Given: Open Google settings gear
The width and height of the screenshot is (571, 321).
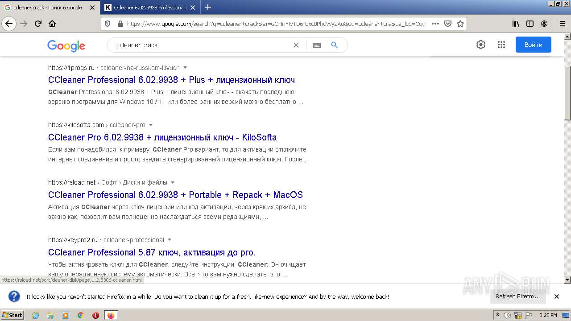Looking at the screenshot, I should 480,45.
